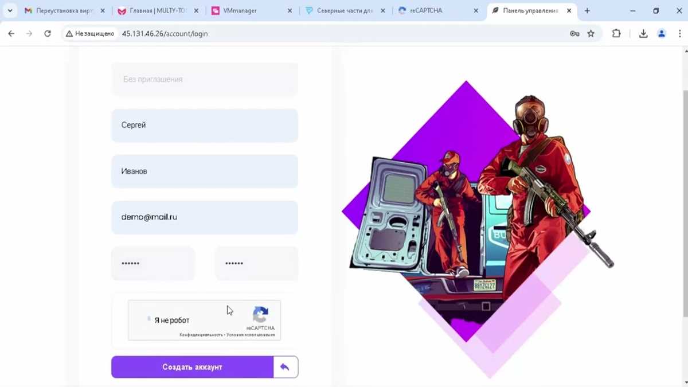
Task: Click the password confirmation field
Action: tap(256, 263)
